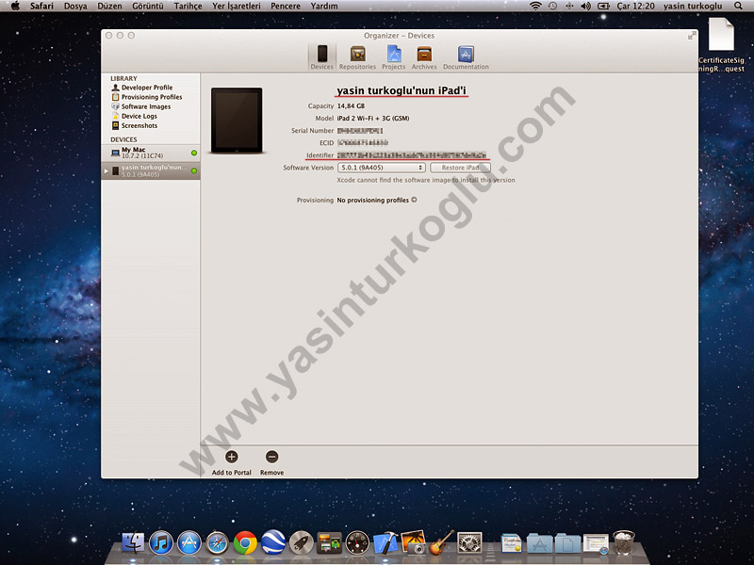
Task: Open the Trash in the Dock
Action: coord(624,542)
